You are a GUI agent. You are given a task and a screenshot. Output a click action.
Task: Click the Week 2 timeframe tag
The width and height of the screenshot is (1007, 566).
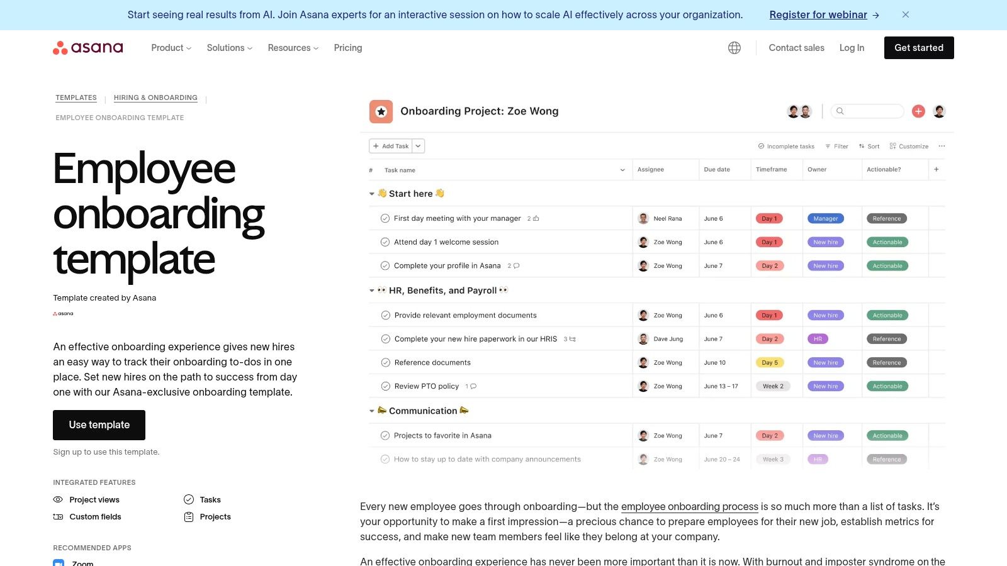(x=773, y=386)
